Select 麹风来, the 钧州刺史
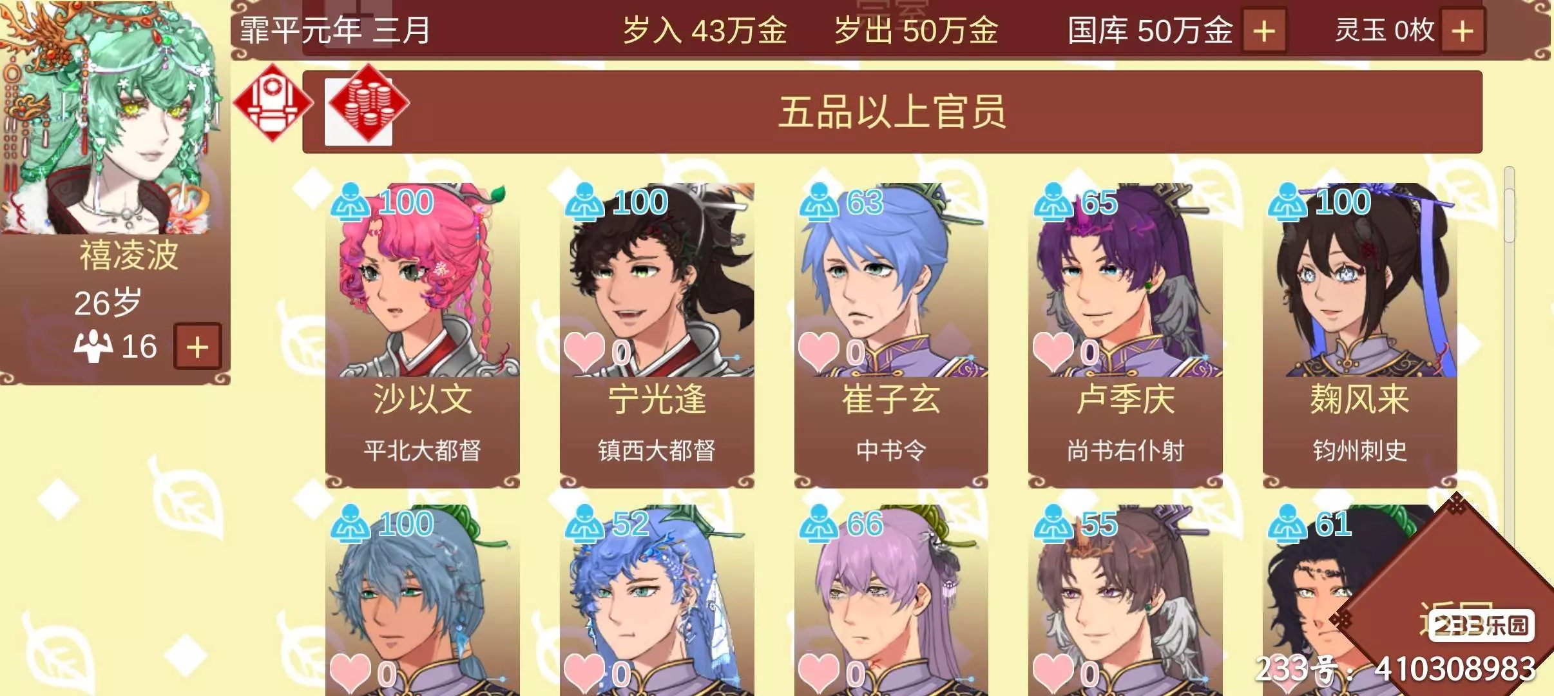Screen dimensions: 1554x696 point(1359,335)
